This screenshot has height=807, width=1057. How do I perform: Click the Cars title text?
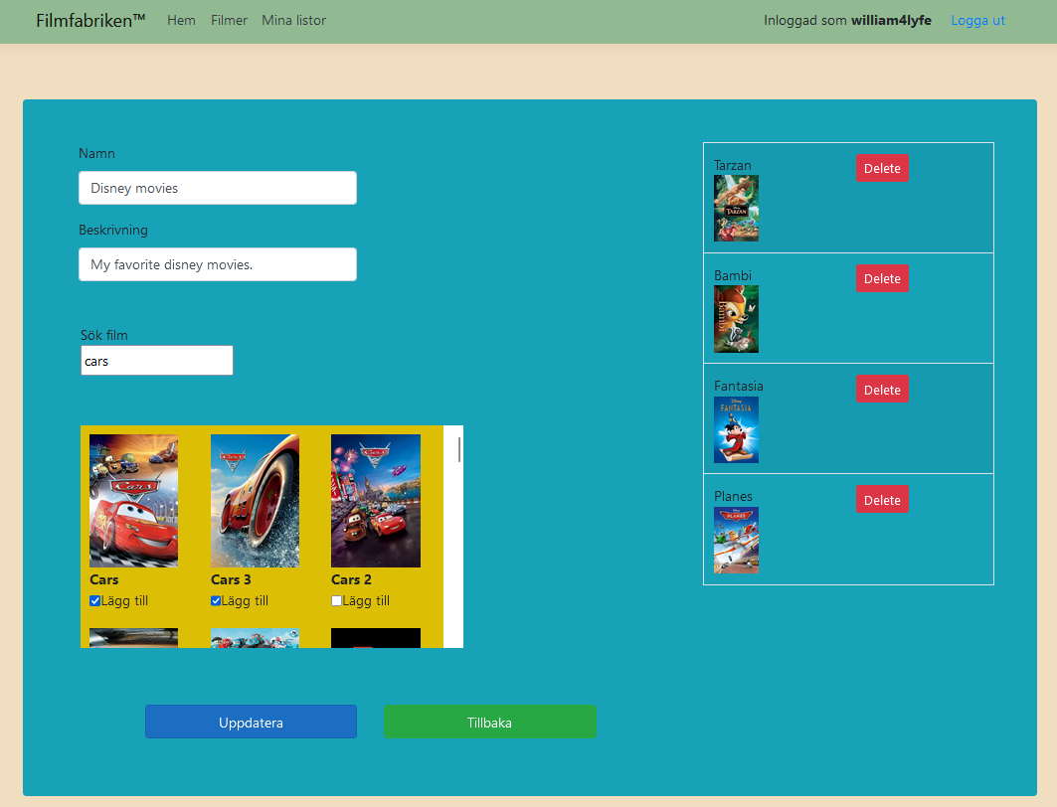[103, 580]
